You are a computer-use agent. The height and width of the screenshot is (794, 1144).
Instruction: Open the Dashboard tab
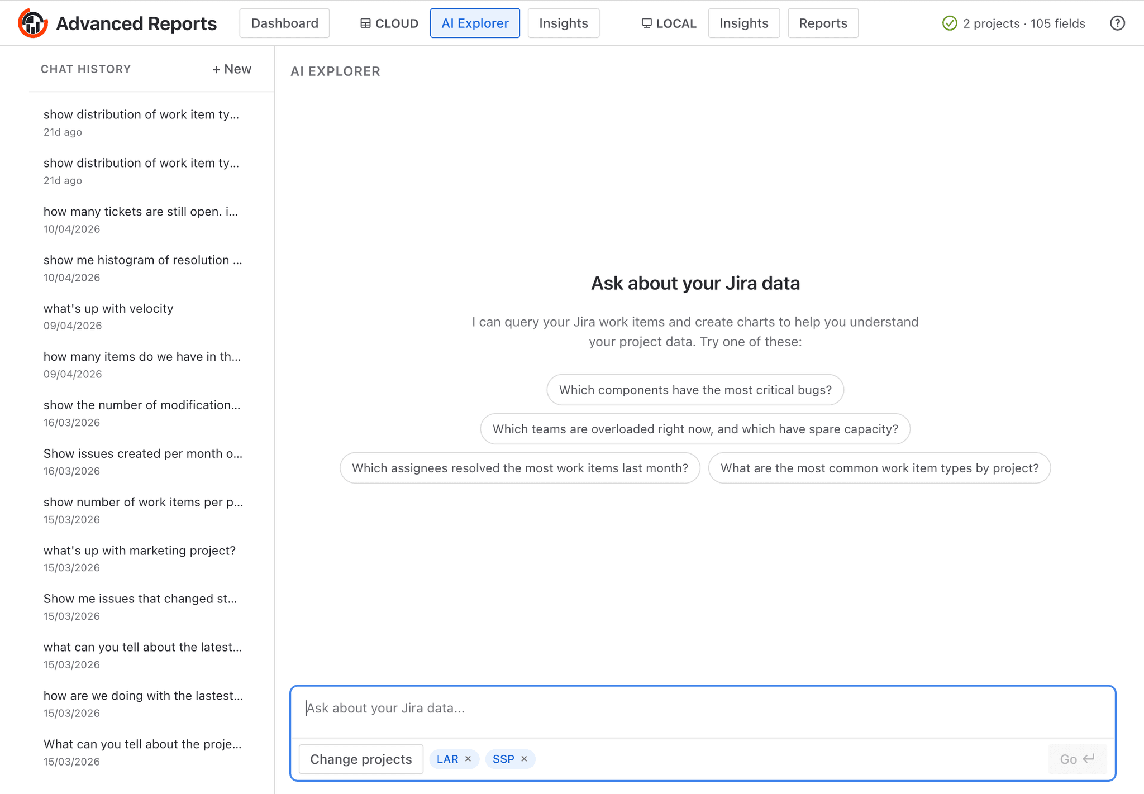pyautogui.click(x=284, y=23)
